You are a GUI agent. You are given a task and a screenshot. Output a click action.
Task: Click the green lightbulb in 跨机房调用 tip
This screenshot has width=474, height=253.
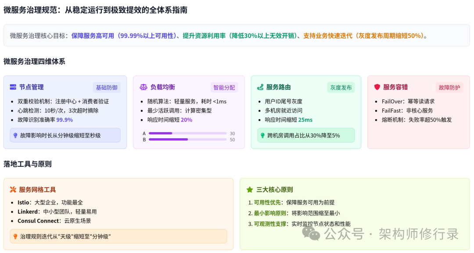263,135
